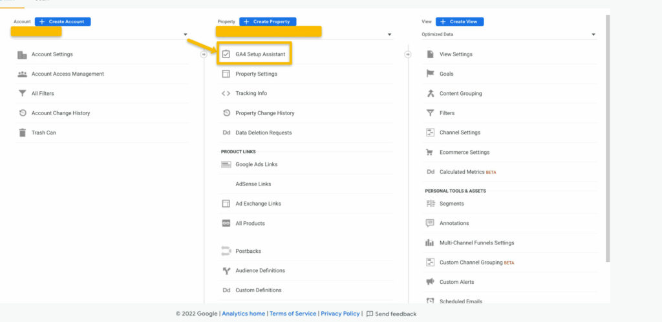Click the Send feedback link
Screen dimensions: 662x322
coord(395,314)
